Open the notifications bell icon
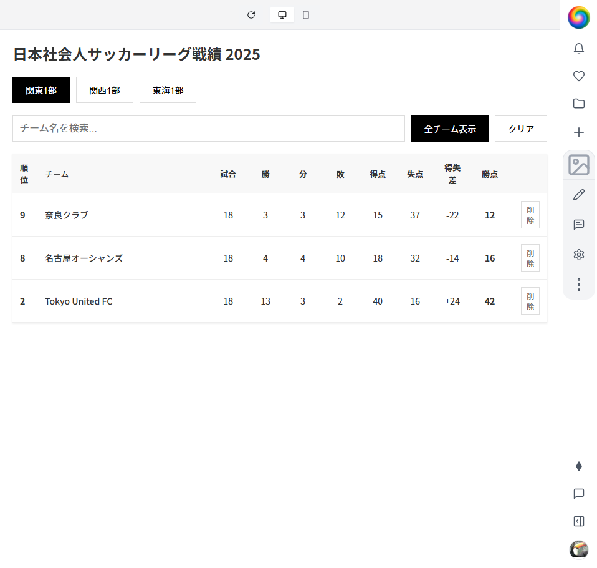Viewport: 597px width, 568px height. tap(578, 49)
